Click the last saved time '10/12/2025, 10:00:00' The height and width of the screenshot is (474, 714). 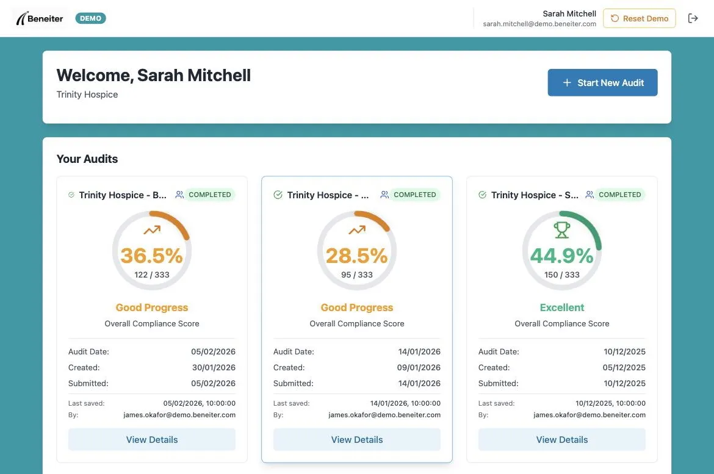click(611, 403)
